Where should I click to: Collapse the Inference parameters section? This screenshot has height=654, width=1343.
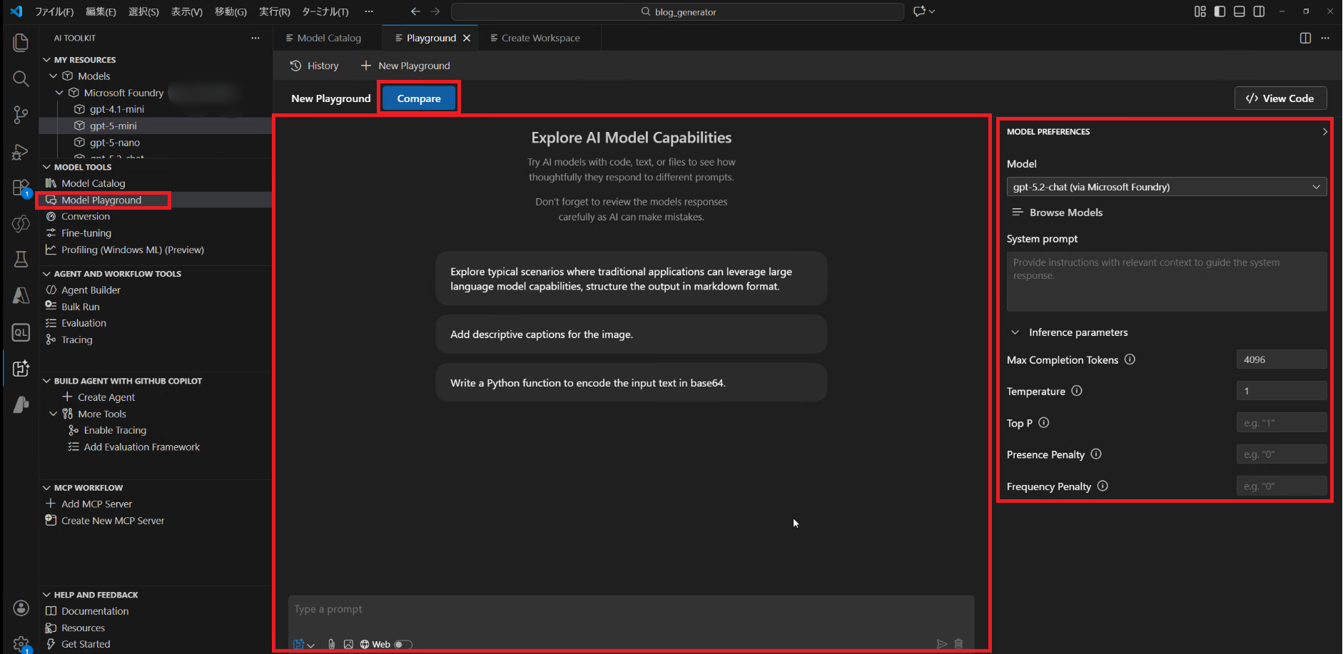1015,332
